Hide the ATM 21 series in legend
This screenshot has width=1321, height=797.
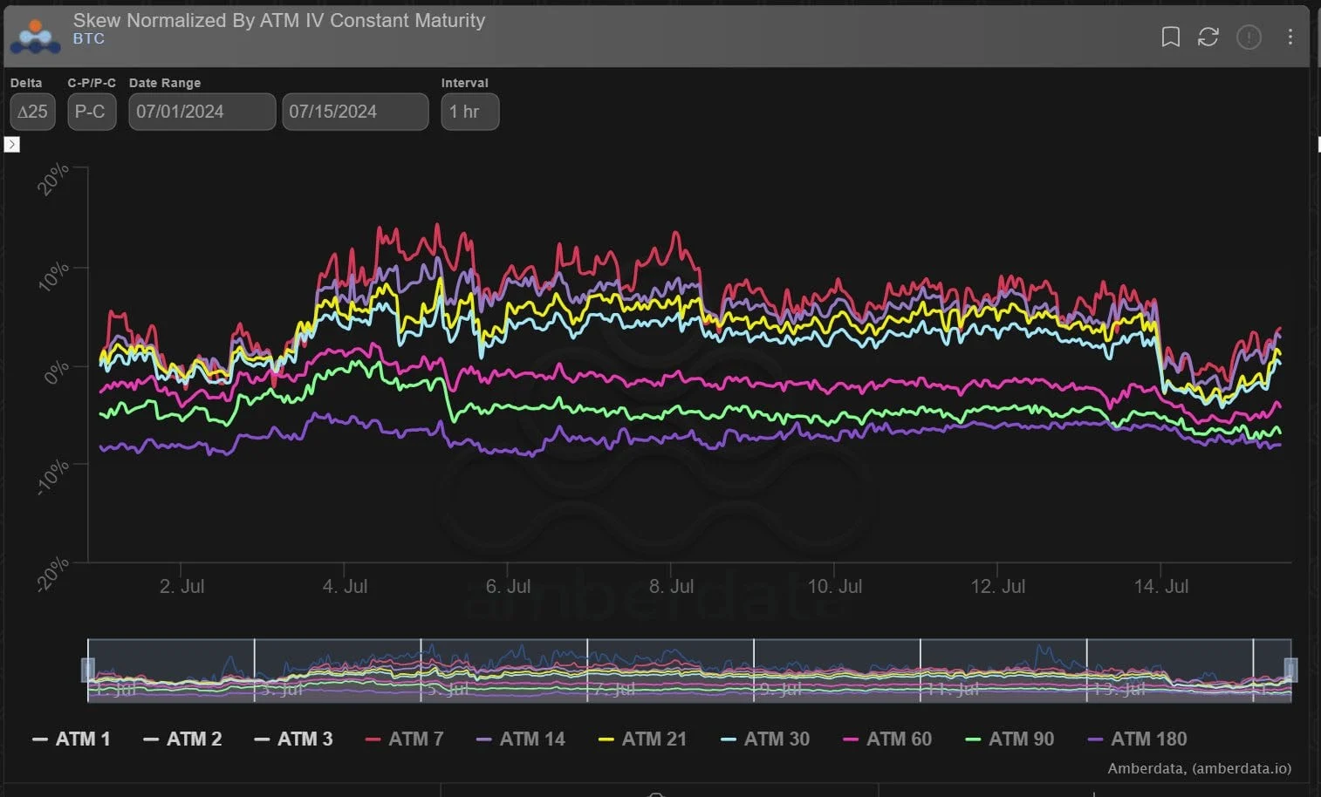(643, 739)
